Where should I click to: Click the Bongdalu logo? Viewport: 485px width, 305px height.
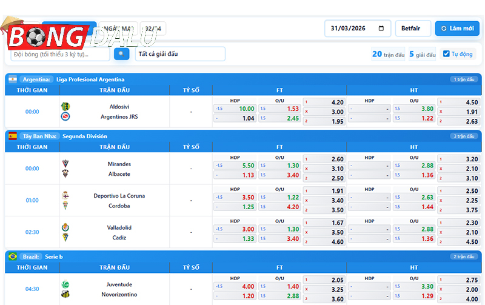(48, 36)
